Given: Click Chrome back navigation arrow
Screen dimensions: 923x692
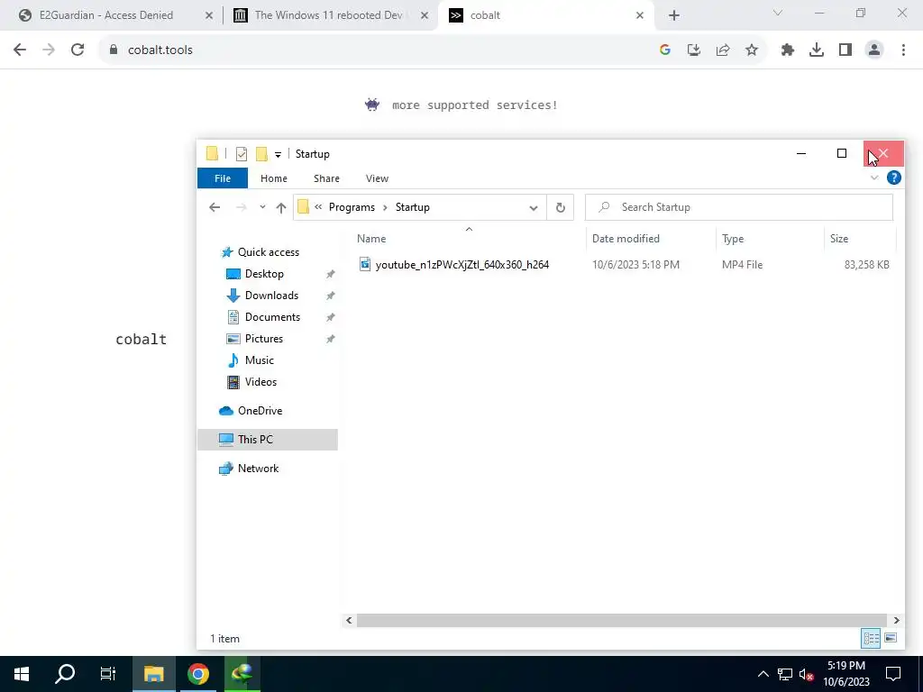Looking at the screenshot, I should (x=20, y=50).
